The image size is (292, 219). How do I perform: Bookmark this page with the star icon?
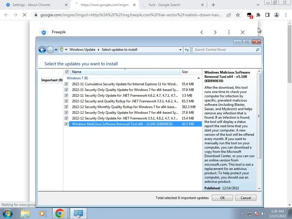pos(238,15)
